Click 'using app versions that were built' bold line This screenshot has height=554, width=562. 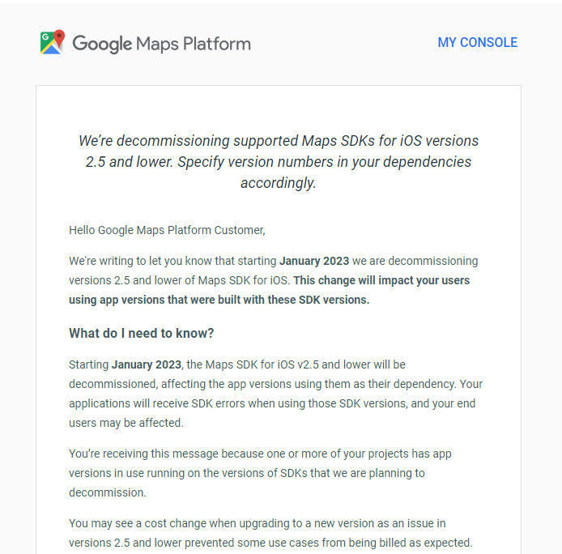tap(219, 300)
